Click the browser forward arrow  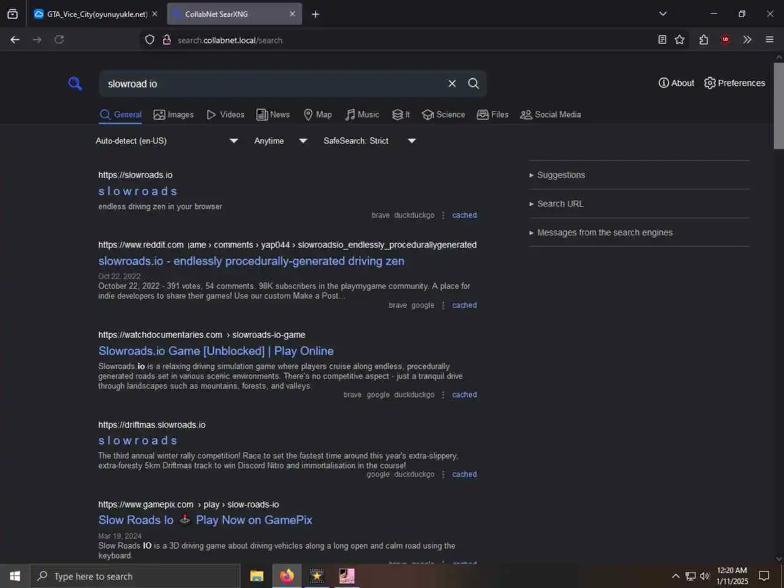point(37,40)
